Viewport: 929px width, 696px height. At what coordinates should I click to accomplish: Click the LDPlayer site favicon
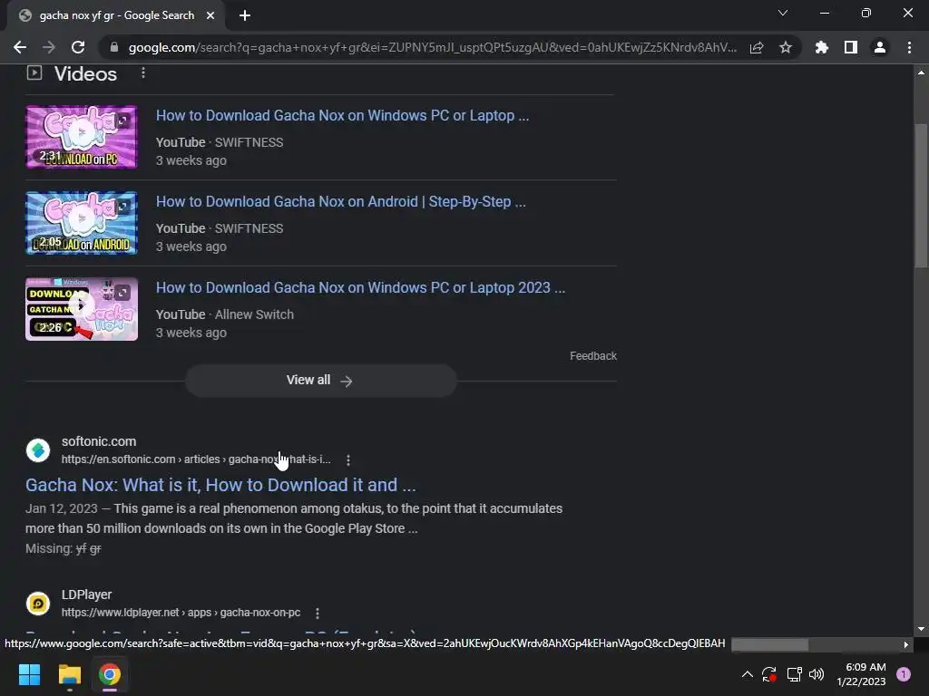pos(38,604)
